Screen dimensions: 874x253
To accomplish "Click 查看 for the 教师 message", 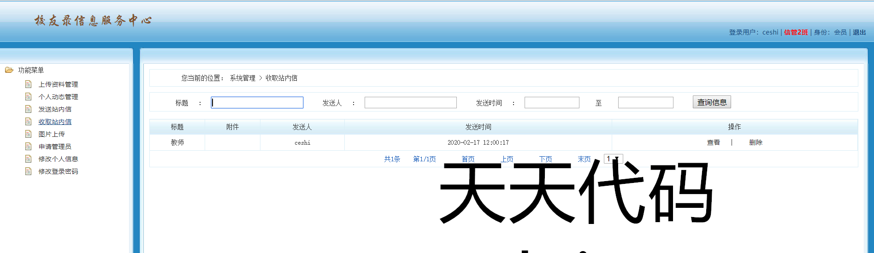I will point(713,143).
